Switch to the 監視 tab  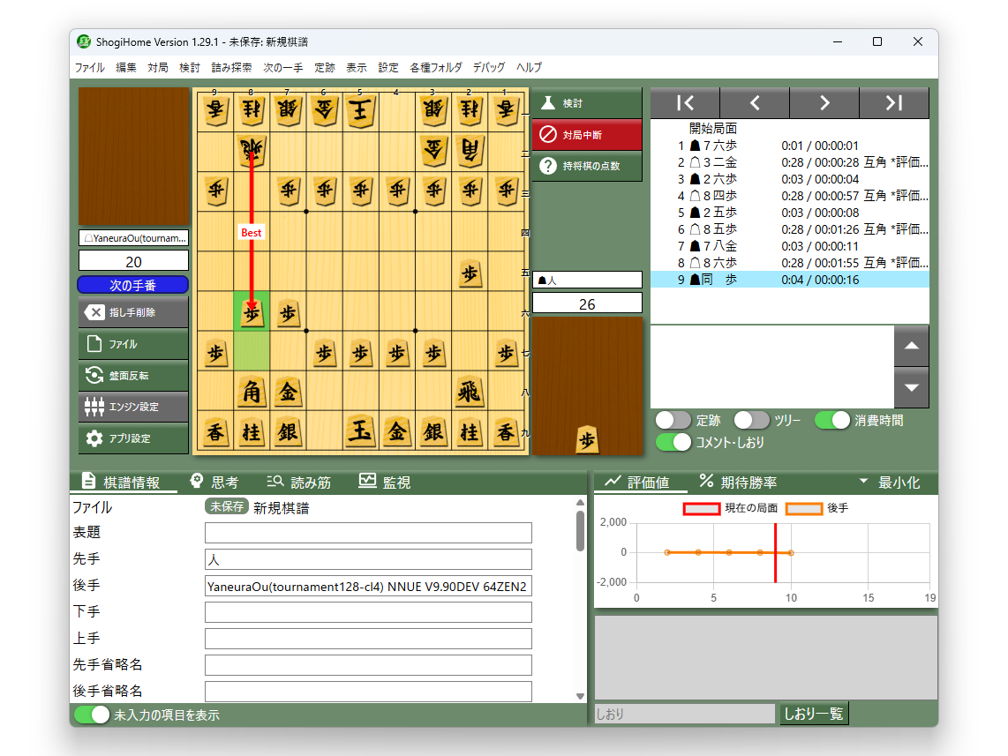(x=385, y=482)
